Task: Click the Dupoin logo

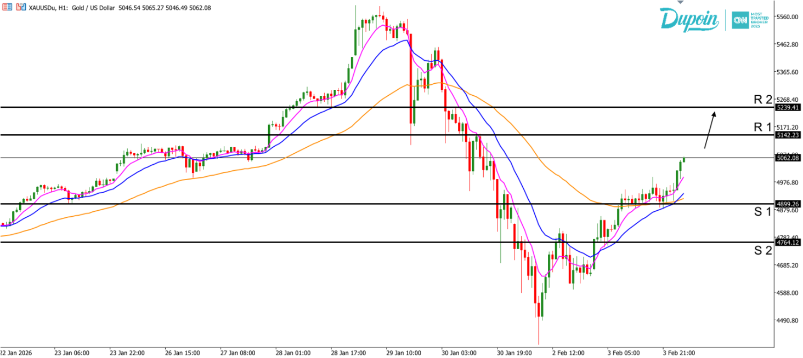Action: (689, 19)
